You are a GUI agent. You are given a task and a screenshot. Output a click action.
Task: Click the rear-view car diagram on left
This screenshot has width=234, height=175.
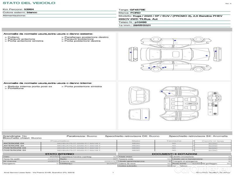(x=134, y=54)
